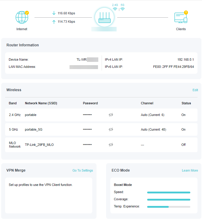
Task: Click the Coverage bar in Boost Mode
Action: [x=169, y=200]
